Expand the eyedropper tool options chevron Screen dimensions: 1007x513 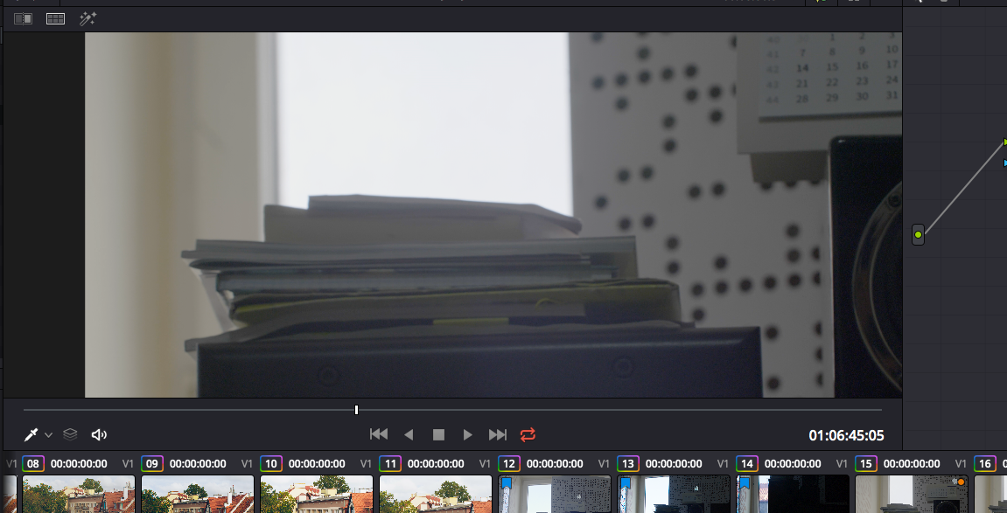pos(48,434)
